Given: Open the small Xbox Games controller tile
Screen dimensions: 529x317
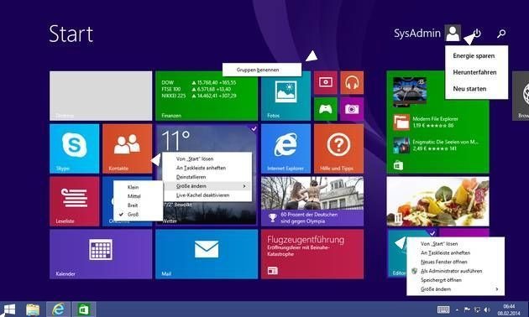Looking at the screenshot, I should [x=326, y=109].
